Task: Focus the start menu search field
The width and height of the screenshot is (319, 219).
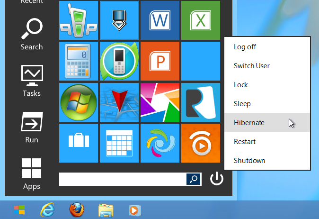Action: 123,179
